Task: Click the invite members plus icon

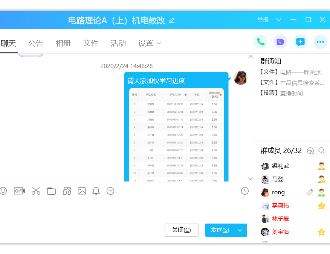Action: coord(300,42)
